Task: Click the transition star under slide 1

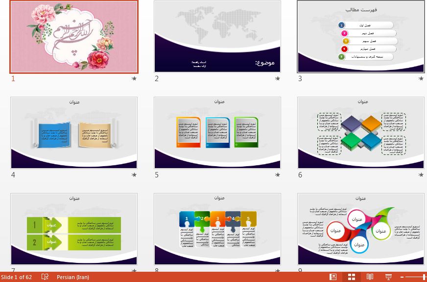Action: [134, 78]
